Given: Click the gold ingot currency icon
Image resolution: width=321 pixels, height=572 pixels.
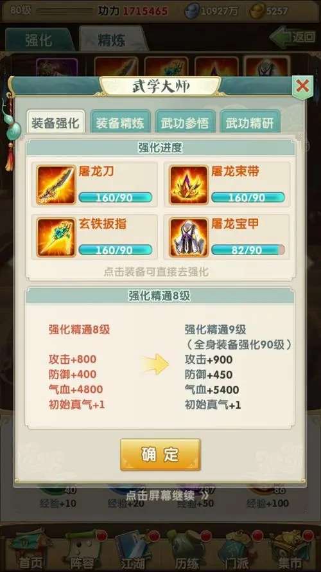Looking at the screenshot, I should click(257, 12).
